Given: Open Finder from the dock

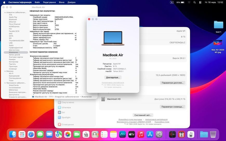Looking at the screenshot, I should pos(13,135).
